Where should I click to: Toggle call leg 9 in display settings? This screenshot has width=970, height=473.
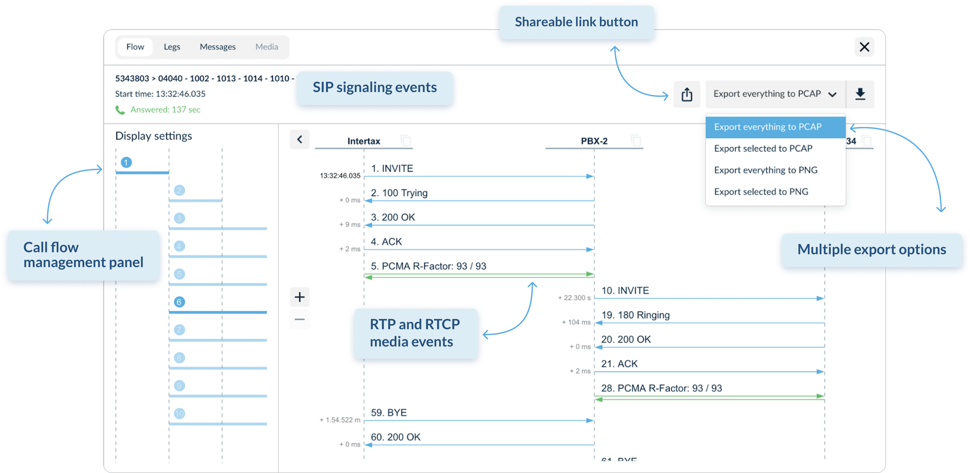179,386
